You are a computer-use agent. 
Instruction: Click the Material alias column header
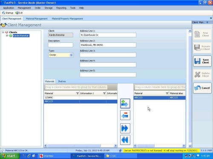pos(177,93)
